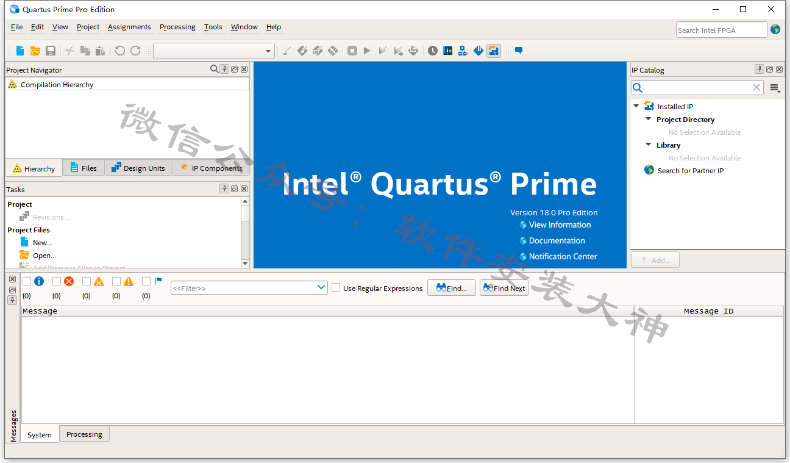Open the Tools menu
The image size is (790, 463).
(x=213, y=27)
